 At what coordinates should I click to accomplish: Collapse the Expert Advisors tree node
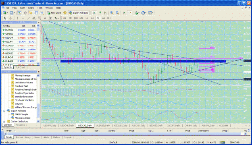tap(4, 111)
